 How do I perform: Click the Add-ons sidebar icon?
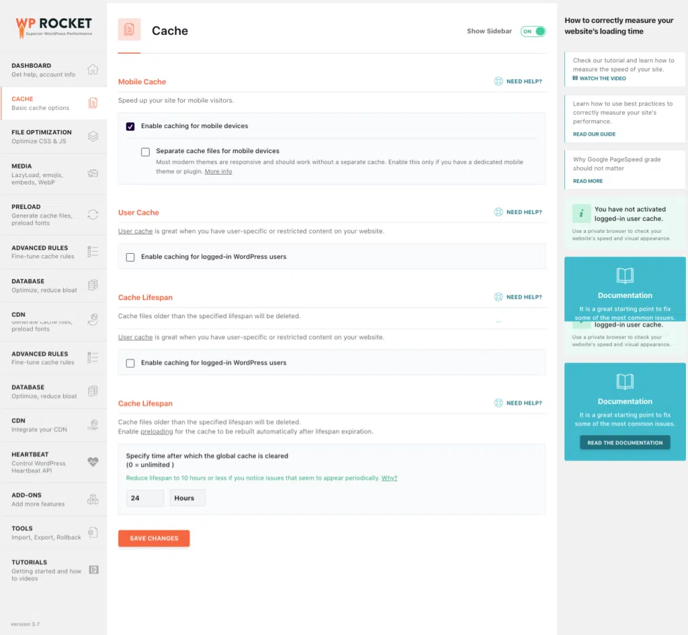pyautogui.click(x=93, y=499)
